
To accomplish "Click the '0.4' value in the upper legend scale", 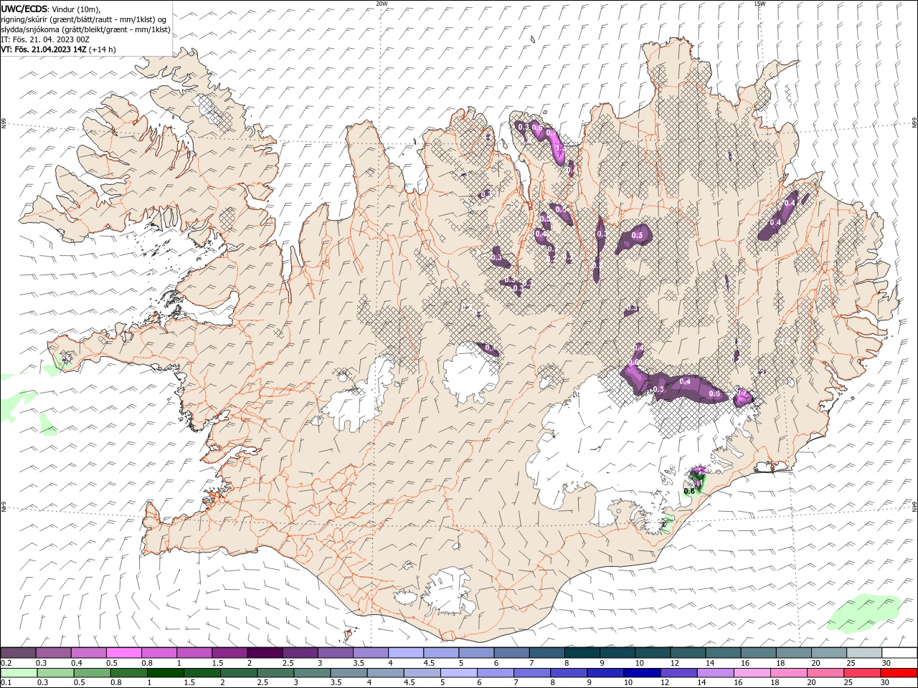I will (x=77, y=663).
